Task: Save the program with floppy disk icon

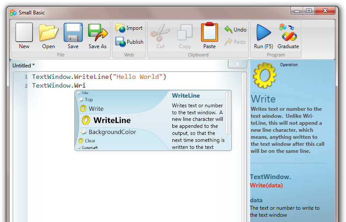Action: (73, 32)
